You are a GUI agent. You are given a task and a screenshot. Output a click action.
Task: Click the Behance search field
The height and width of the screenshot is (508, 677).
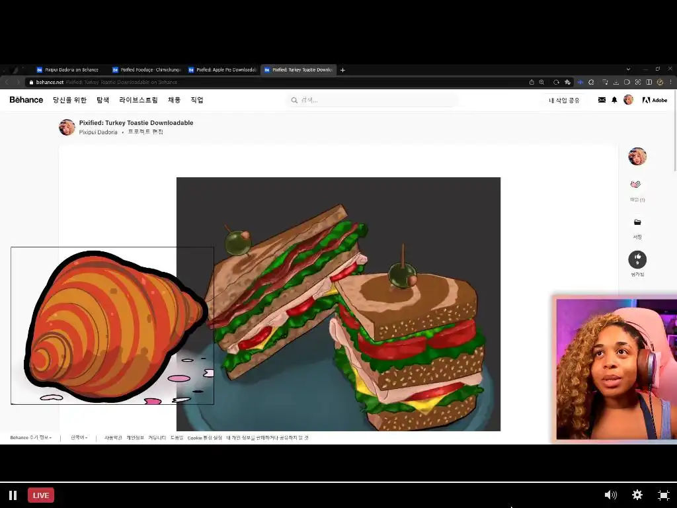point(373,101)
